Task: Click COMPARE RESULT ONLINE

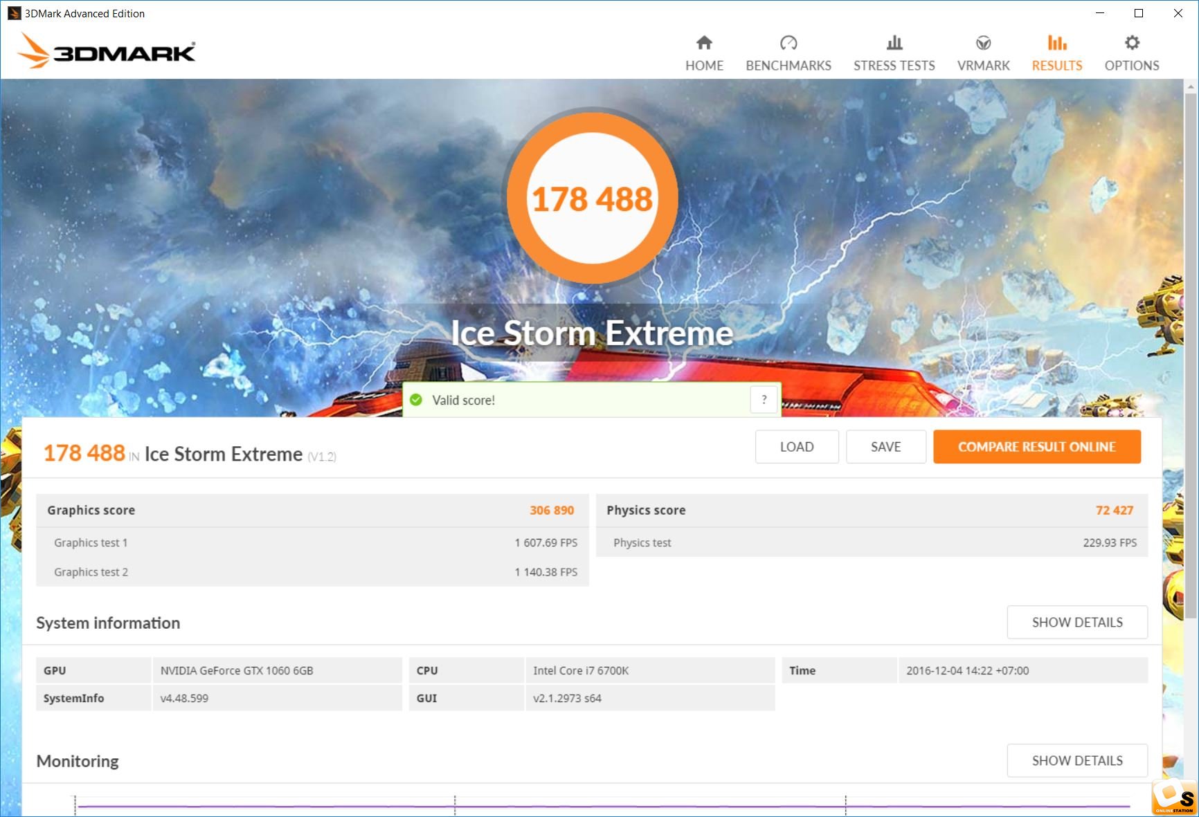Action: tap(1036, 447)
